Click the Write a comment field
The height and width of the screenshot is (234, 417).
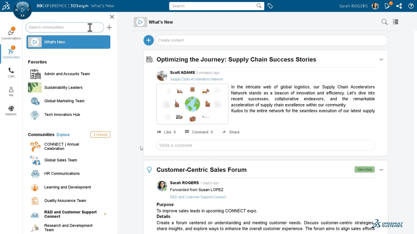pyautogui.click(x=266, y=145)
